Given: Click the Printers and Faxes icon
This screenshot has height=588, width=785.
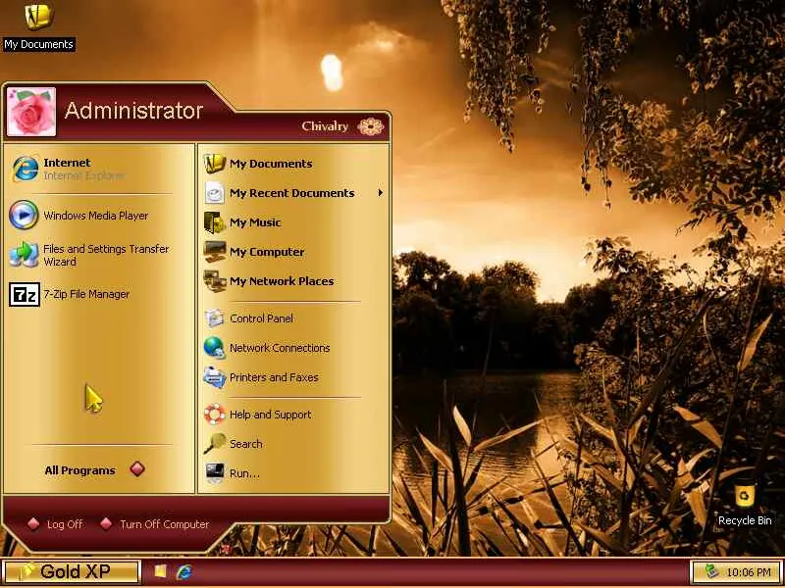Looking at the screenshot, I should tap(215, 377).
